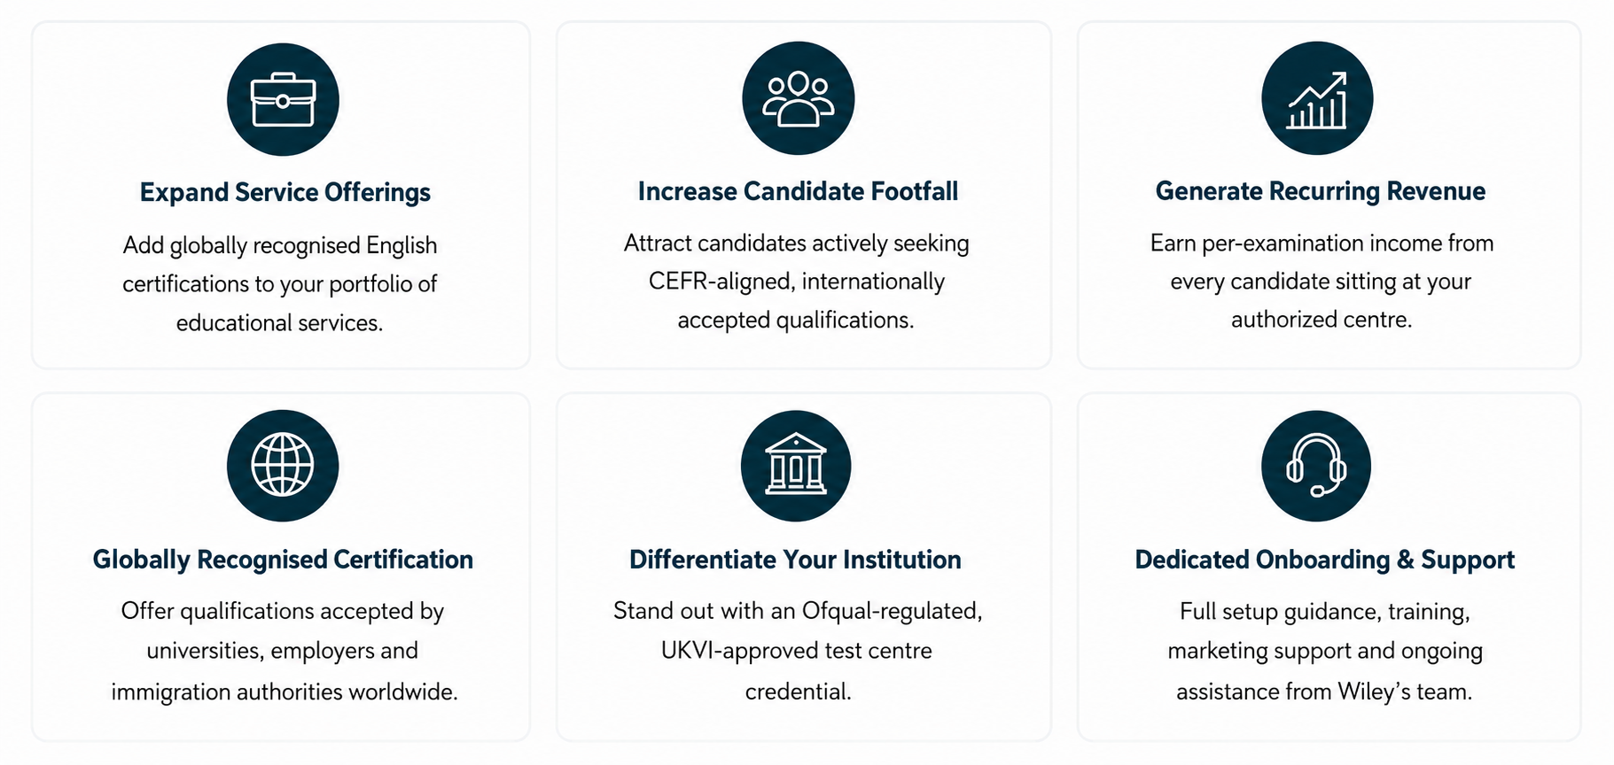Click text about adding globally recognised English certifications
Viewport: 1614px width, 765px height.
pyautogui.click(x=280, y=284)
